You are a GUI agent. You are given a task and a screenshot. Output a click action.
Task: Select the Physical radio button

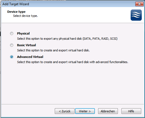(12, 33)
